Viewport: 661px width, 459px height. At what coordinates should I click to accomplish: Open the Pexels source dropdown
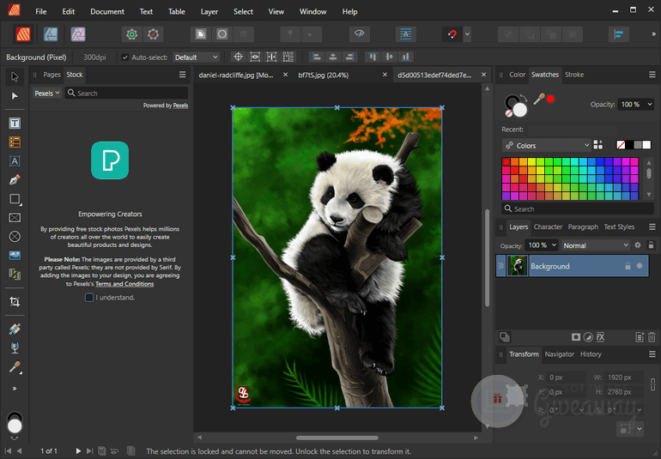[47, 94]
